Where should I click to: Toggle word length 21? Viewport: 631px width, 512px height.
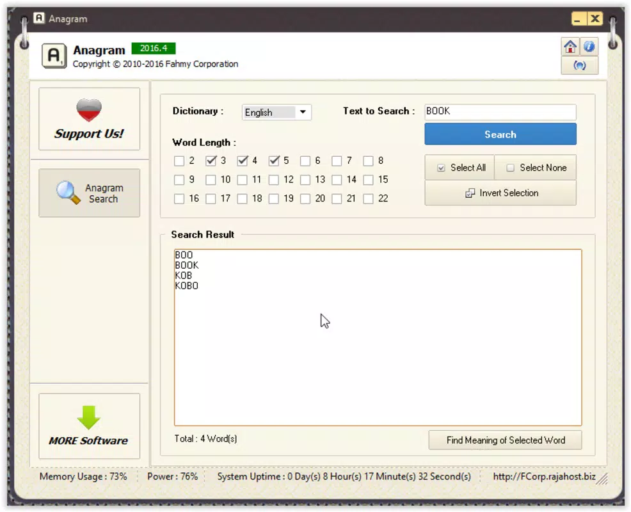337,199
